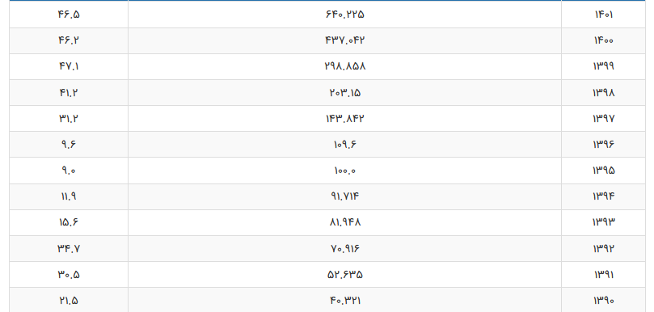Click the percentage cell ۴۷.۱
This screenshot has width=654, height=312.
69,67
